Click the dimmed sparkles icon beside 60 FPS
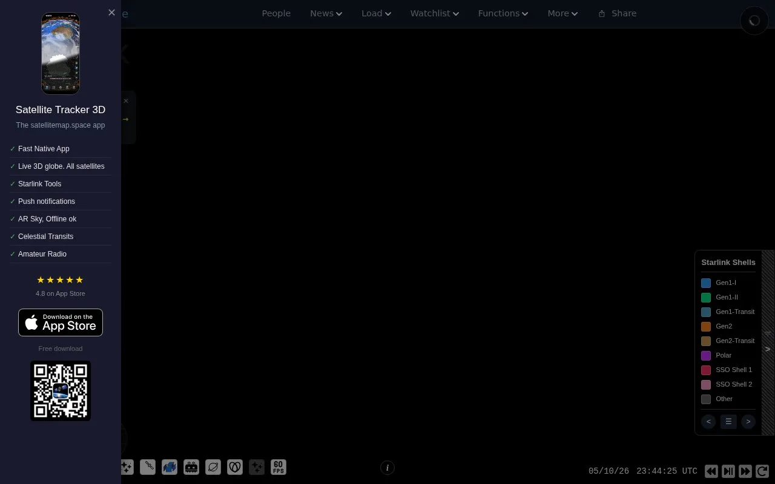The image size is (775, 484). pyautogui.click(x=257, y=466)
